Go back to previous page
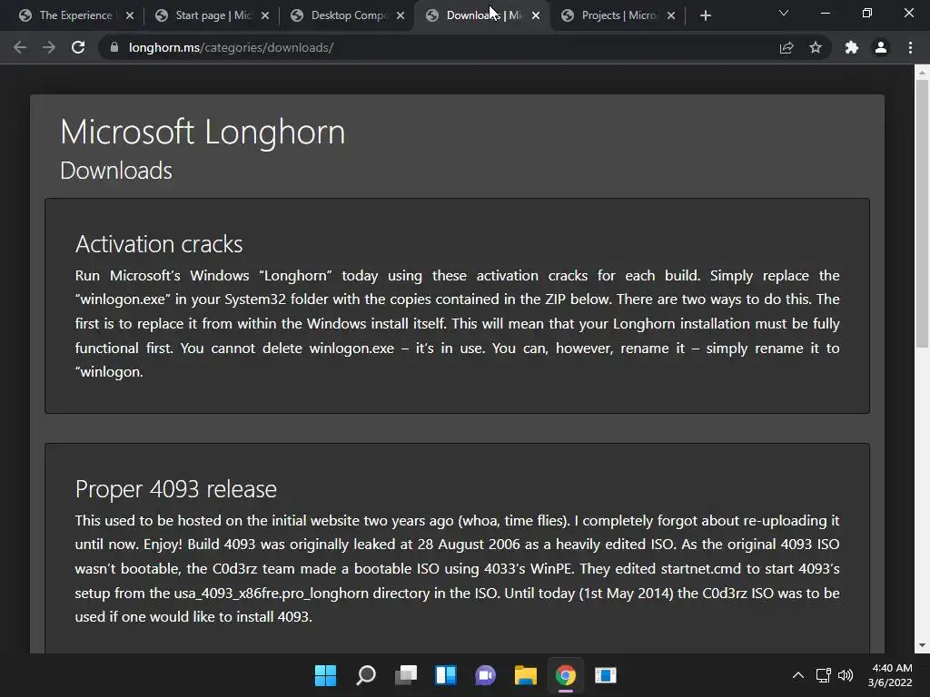Viewport: 930px width, 697px height. tap(20, 47)
